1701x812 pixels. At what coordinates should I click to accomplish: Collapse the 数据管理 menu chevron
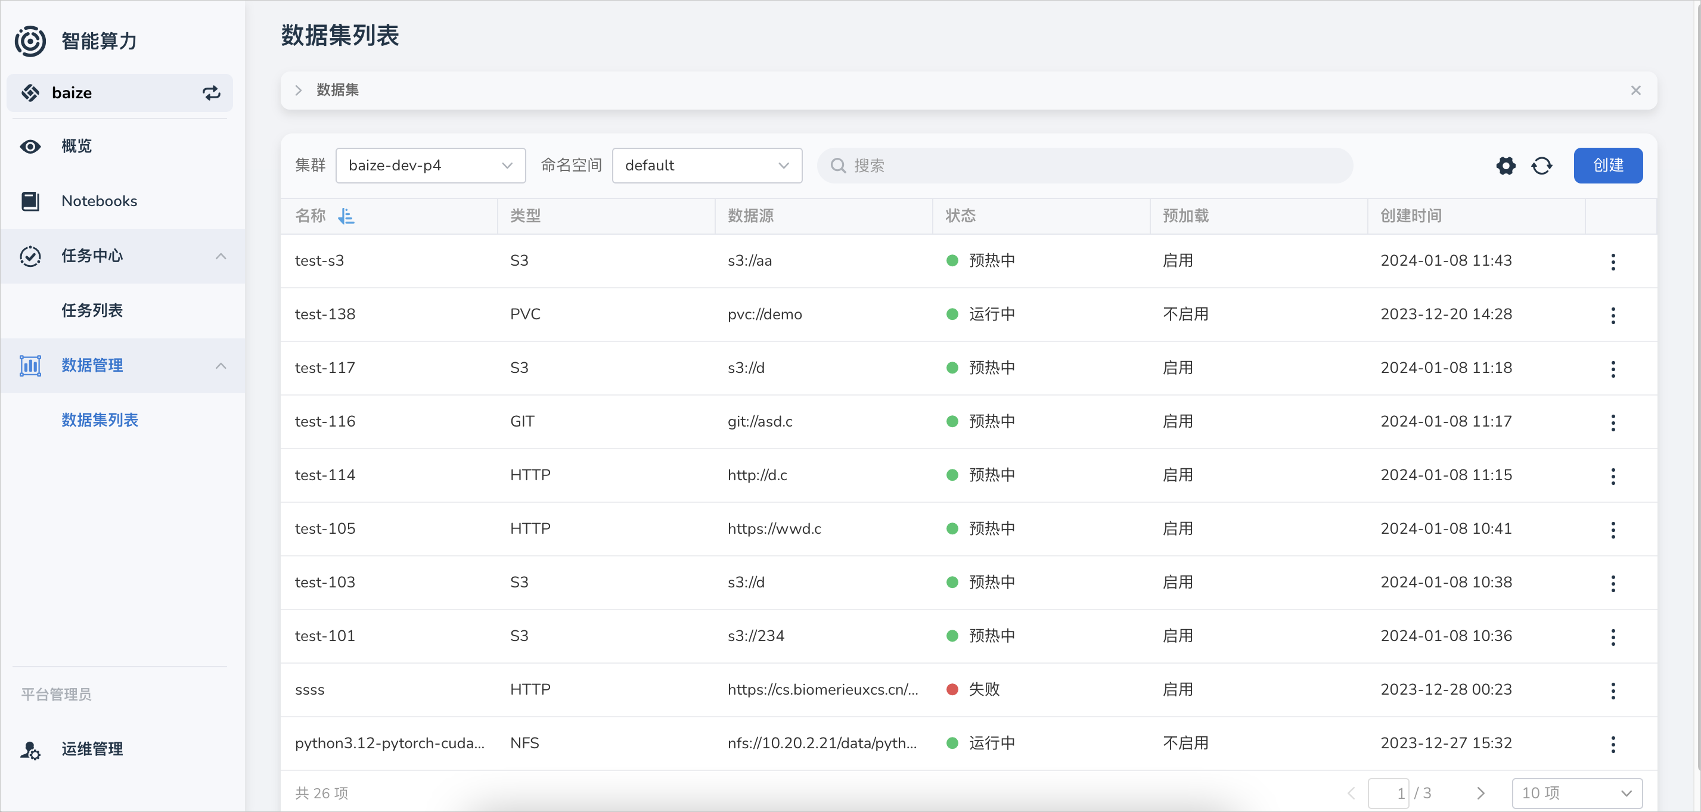[x=221, y=366]
